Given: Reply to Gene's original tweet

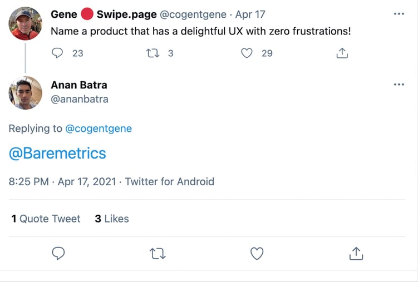Looking at the screenshot, I should click(58, 53).
